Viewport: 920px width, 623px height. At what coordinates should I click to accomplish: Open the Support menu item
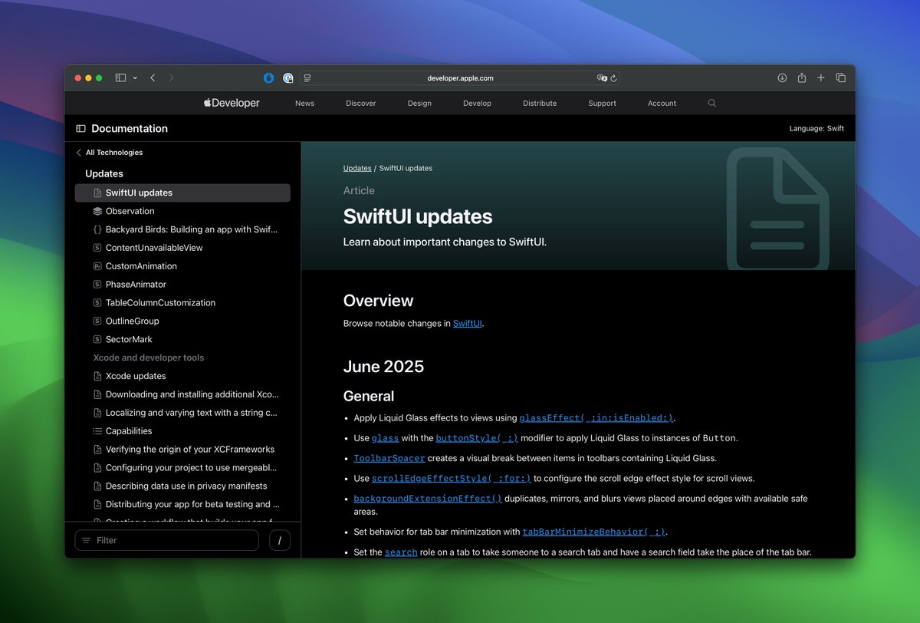pyautogui.click(x=602, y=103)
